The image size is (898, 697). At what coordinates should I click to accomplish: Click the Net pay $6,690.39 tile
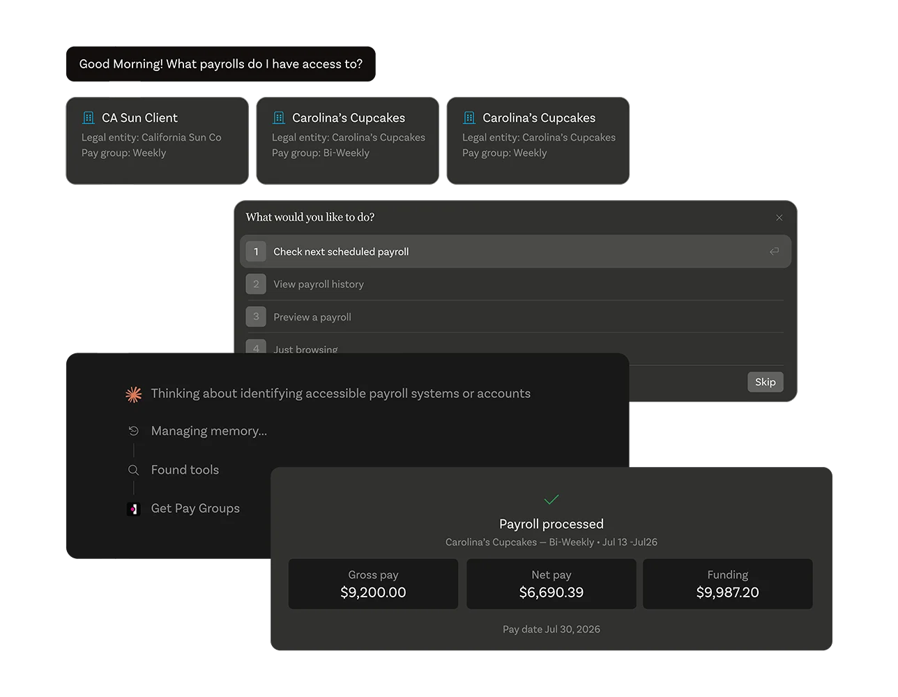[x=551, y=584]
